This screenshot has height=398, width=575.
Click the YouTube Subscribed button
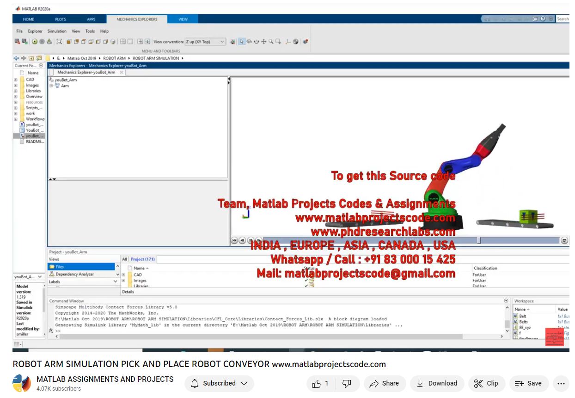coord(219,383)
